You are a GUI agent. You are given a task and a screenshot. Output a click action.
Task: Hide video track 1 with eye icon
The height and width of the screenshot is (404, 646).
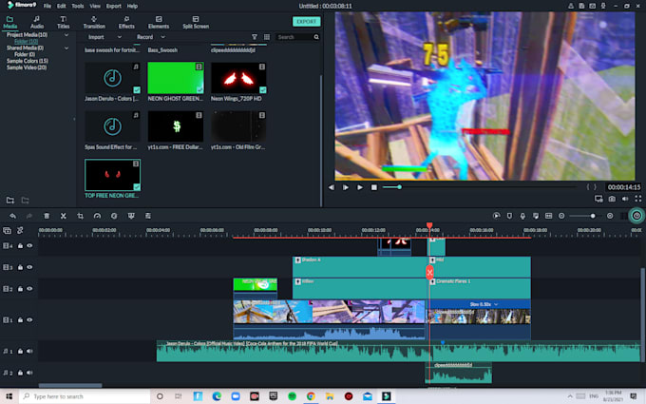tap(29, 320)
